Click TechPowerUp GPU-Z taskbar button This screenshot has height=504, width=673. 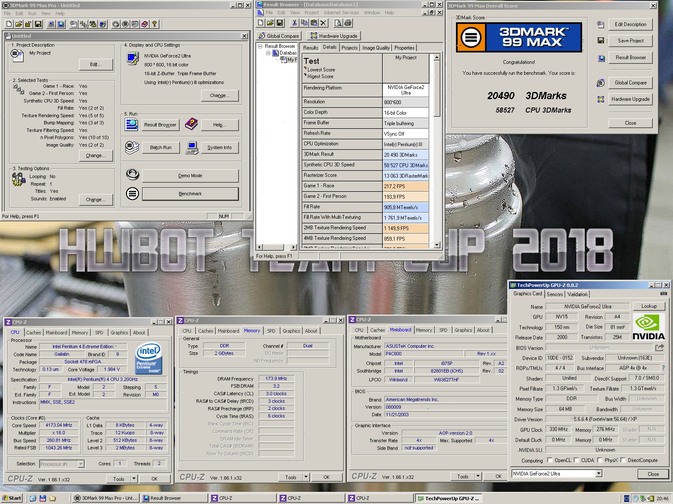pos(448,498)
